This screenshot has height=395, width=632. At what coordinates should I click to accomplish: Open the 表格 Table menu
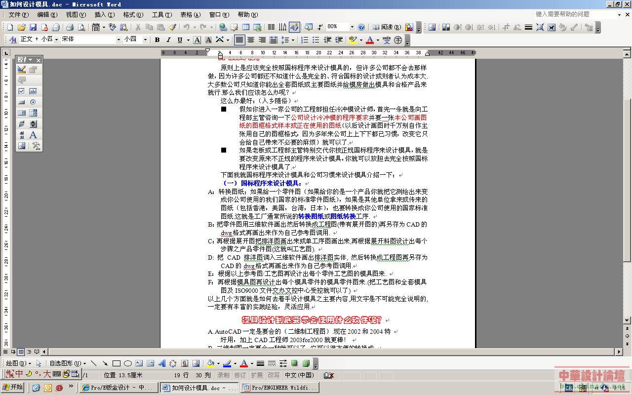[190, 14]
